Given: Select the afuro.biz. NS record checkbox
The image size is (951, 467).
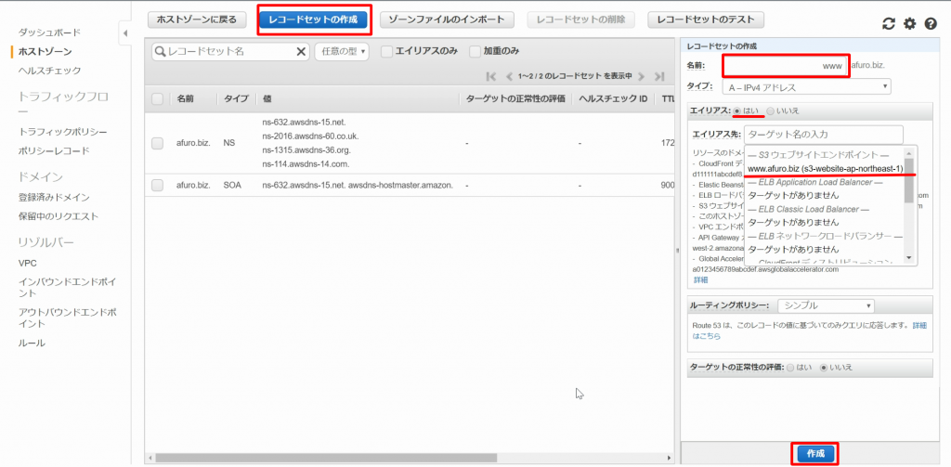Looking at the screenshot, I should point(157,143).
